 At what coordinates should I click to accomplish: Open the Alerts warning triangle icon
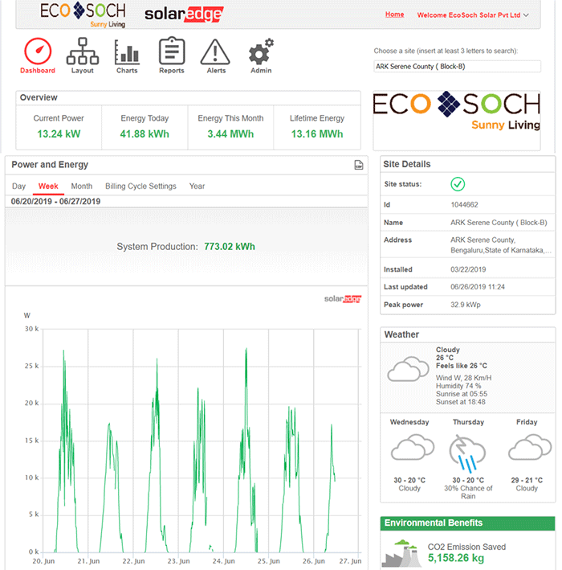215,51
